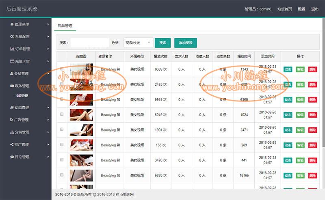Click the chart icon beside 订单管理

pos(12,49)
